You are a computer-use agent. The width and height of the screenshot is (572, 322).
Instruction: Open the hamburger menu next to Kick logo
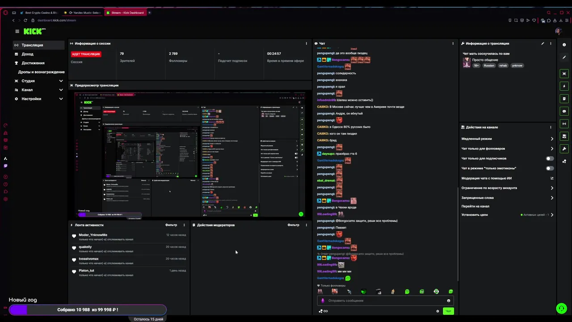pyautogui.click(x=17, y=31)
